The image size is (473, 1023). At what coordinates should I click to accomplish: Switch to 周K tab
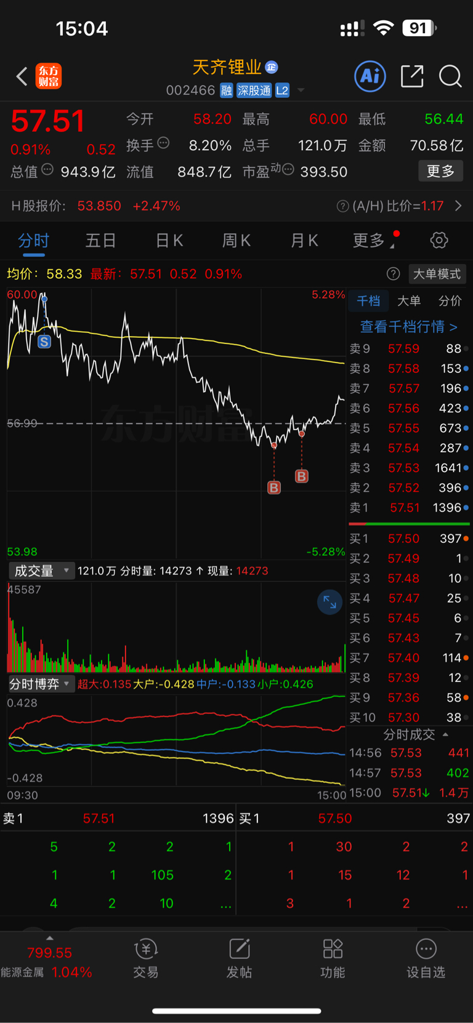tap(236, 241)
